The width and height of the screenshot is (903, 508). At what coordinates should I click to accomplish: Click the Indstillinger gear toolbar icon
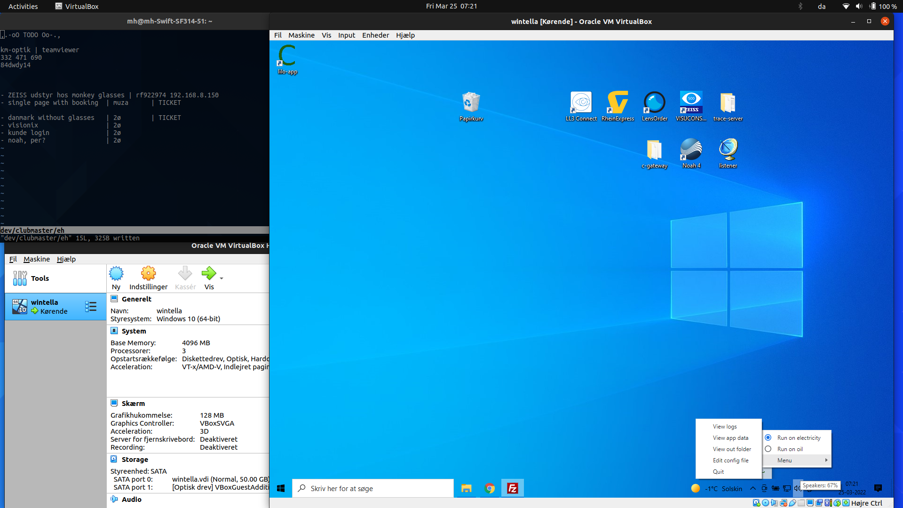(148, 274)
